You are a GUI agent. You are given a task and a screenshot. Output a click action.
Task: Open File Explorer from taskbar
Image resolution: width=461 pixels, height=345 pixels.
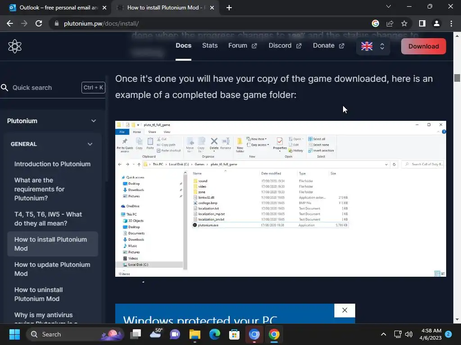tap(194, 334)
